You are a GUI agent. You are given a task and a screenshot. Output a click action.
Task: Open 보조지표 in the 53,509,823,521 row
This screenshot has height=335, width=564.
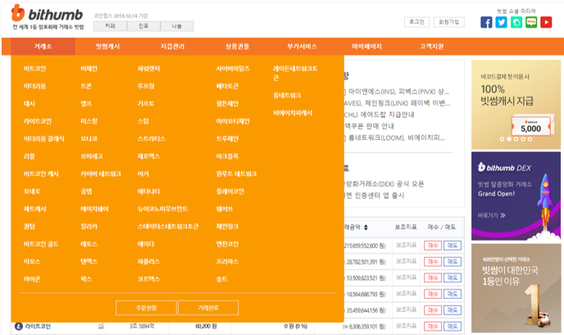[x=406, y=278]
